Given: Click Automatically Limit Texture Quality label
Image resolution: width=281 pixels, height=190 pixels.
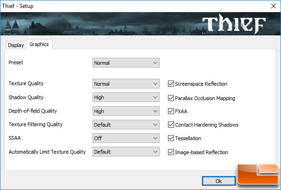Looking at the screenshot, I should (x=47, y=152).
